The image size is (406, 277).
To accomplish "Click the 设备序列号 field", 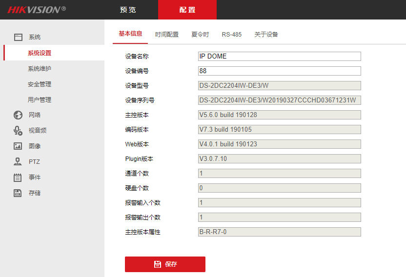I will pos(280,100).
